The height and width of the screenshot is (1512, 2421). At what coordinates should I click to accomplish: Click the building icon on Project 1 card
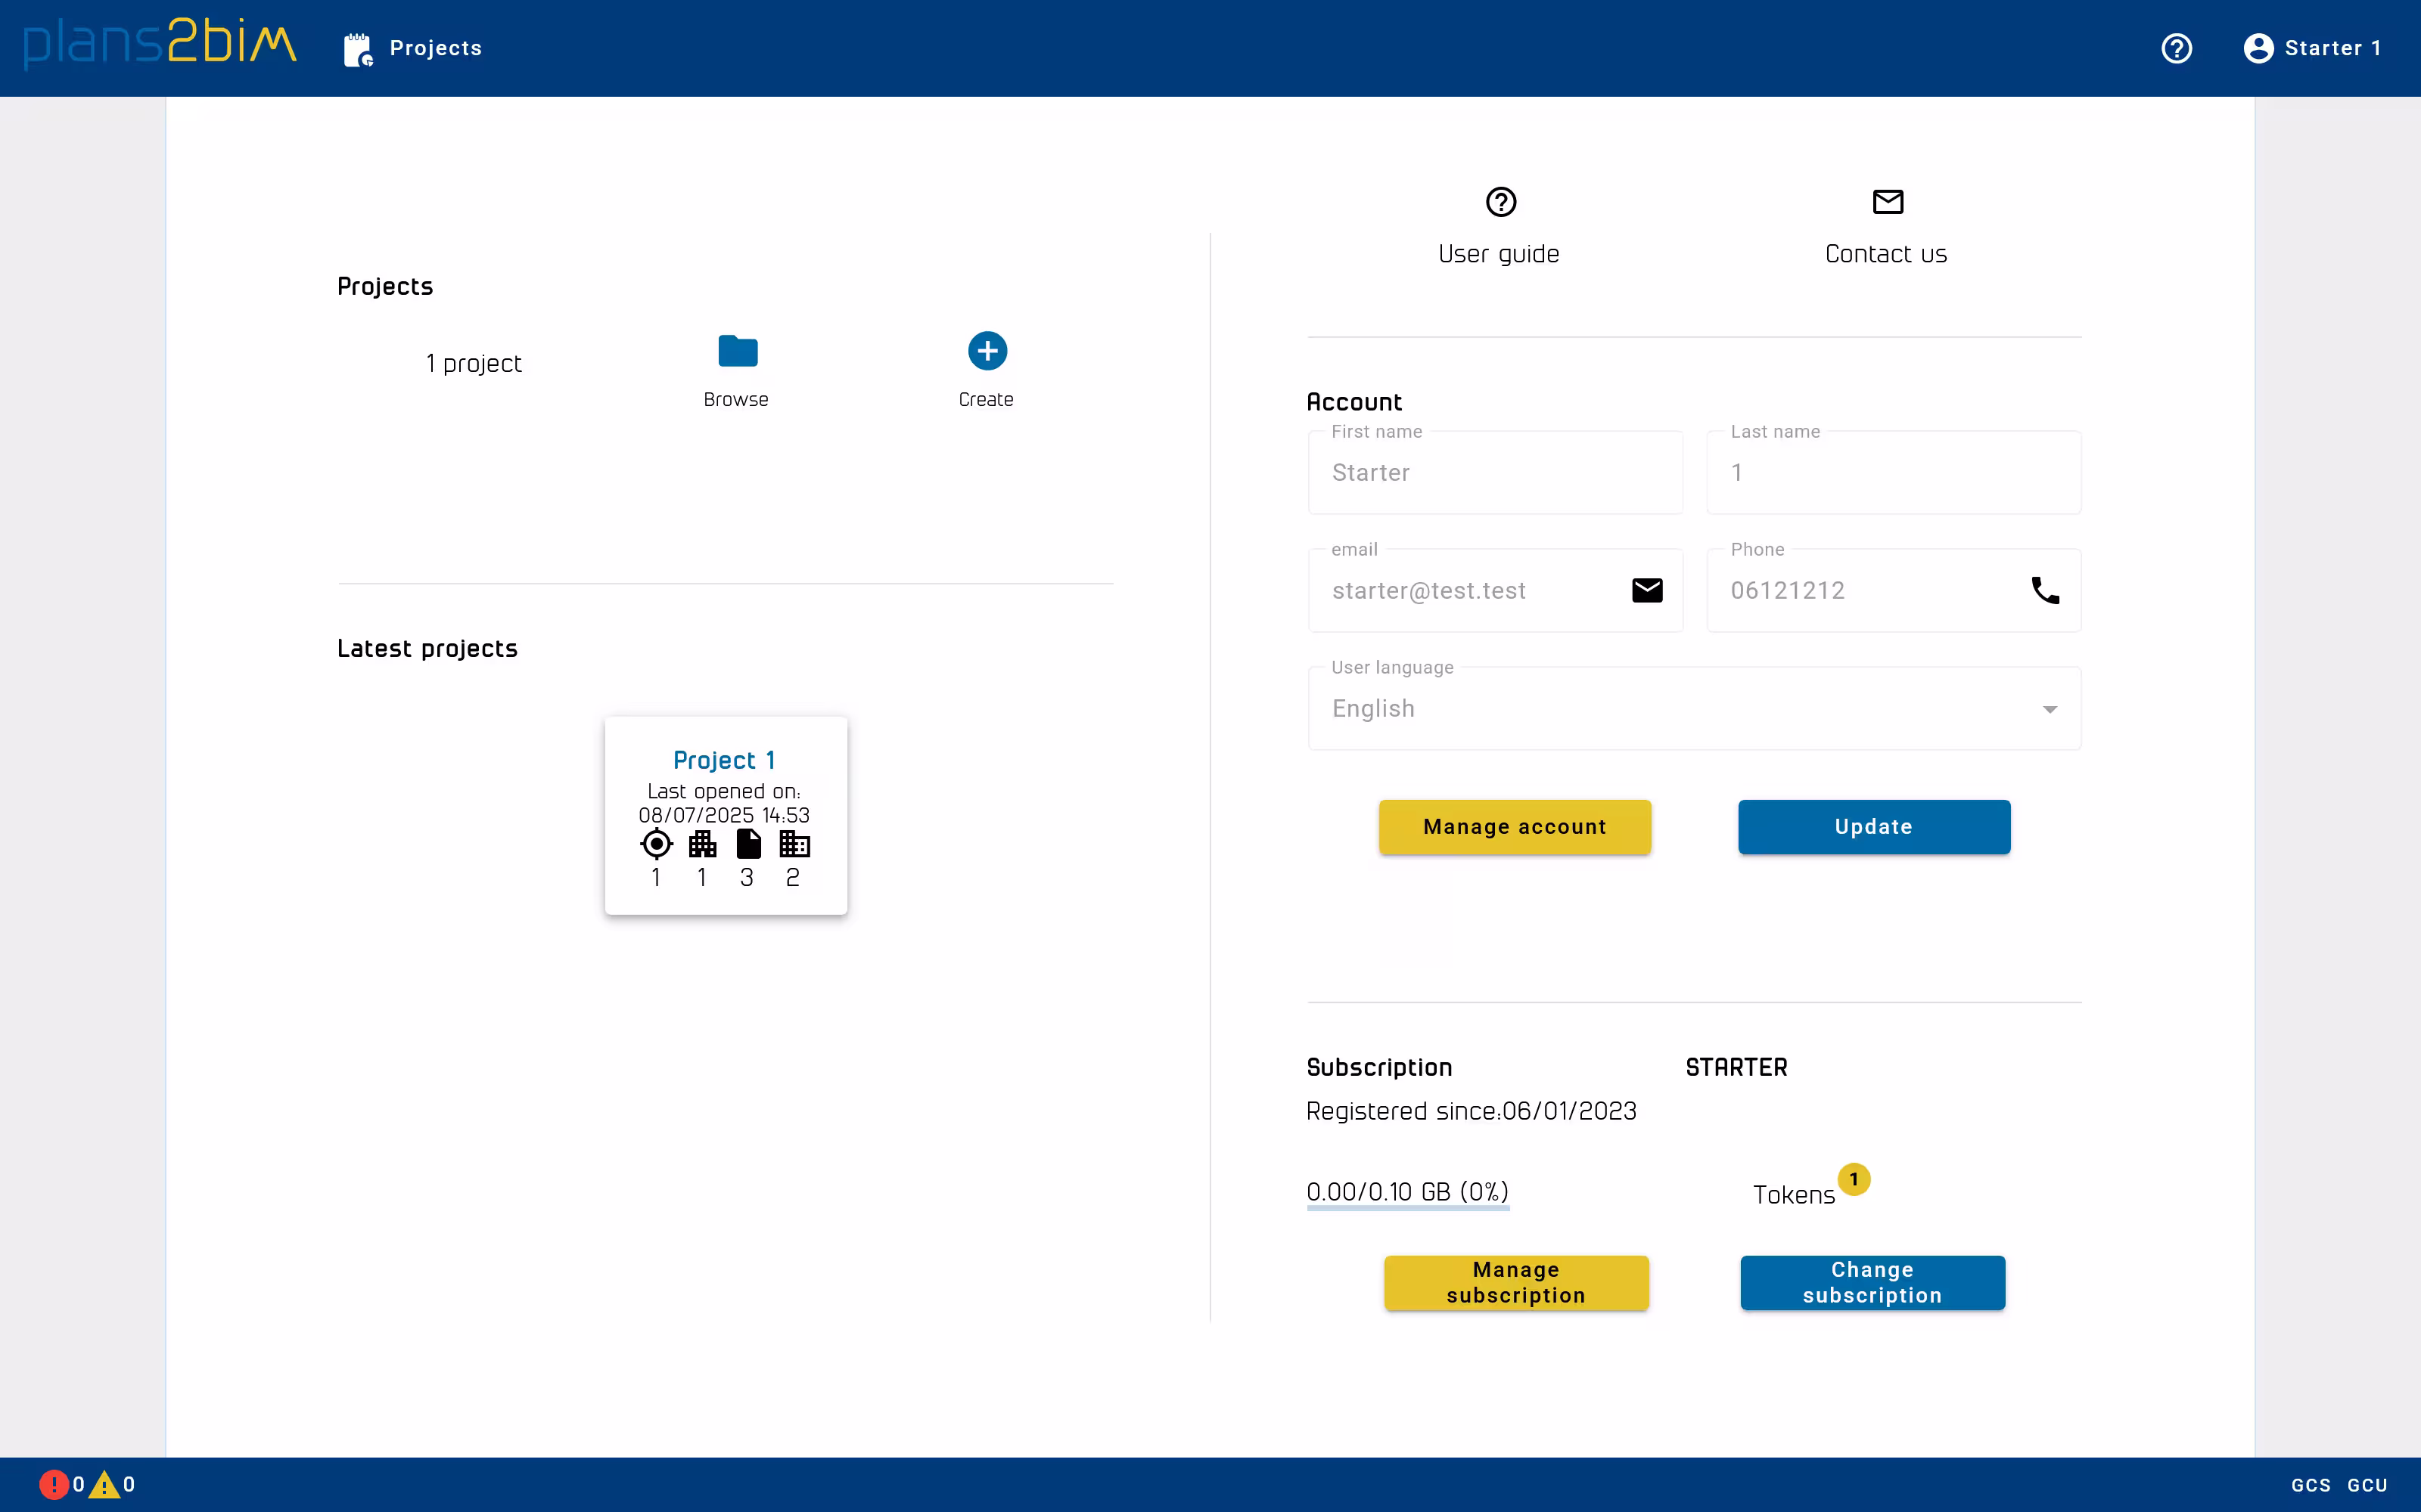pyautogui.click(x=702, y=843)
